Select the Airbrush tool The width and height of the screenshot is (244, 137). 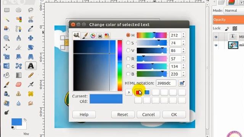(x=30, y=84)
